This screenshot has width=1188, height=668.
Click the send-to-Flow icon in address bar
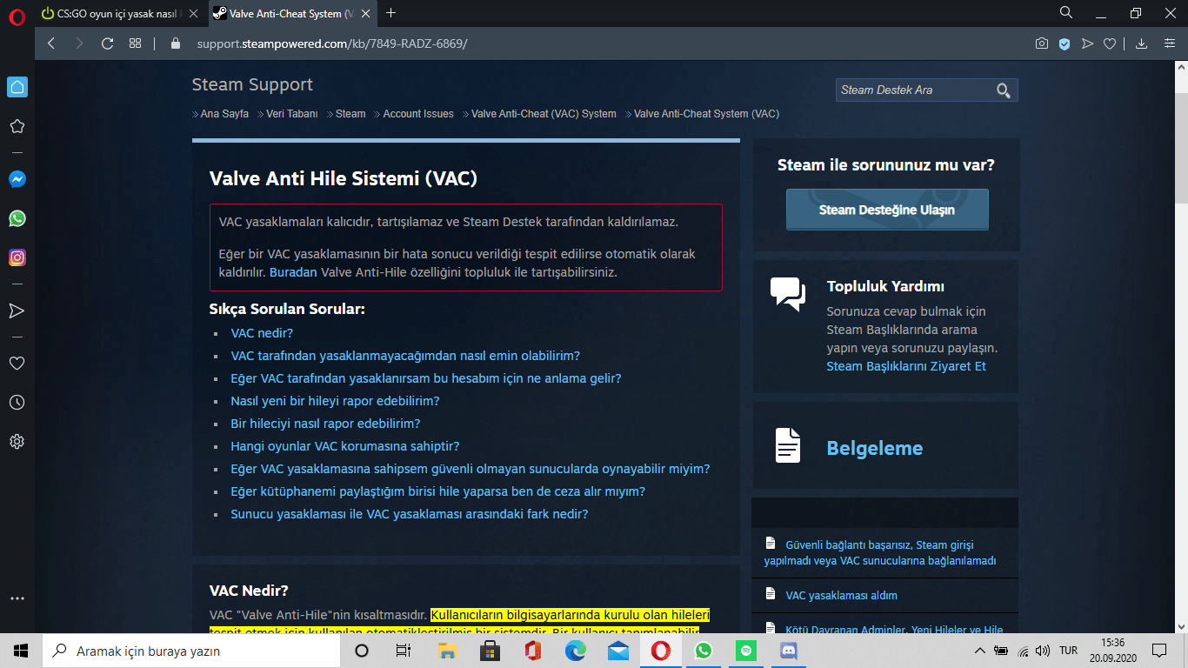tap(1087, 43)
